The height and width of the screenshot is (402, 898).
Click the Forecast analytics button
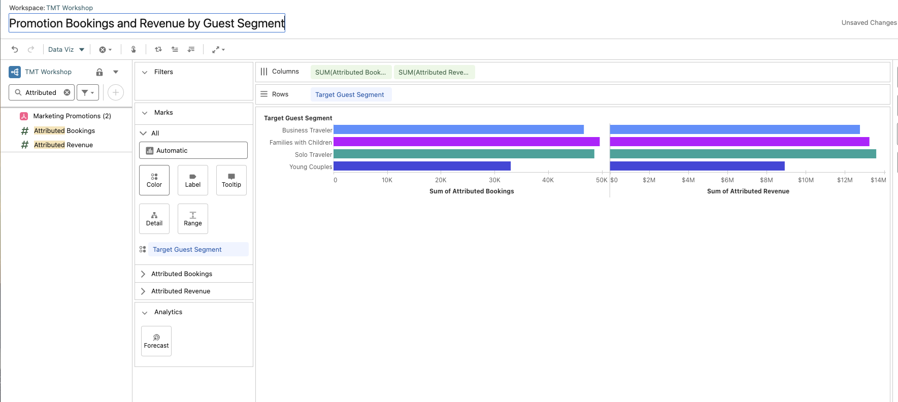[156, 341]
